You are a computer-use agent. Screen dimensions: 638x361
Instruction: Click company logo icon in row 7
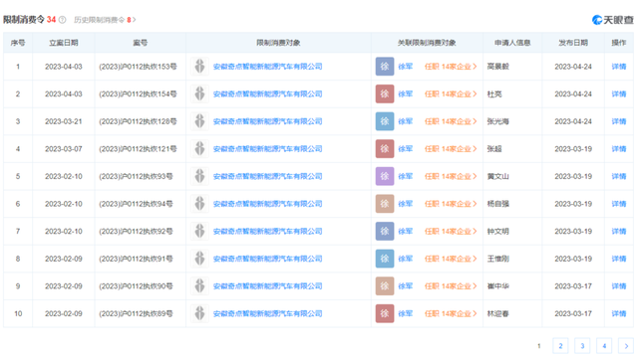pos(199,231)
